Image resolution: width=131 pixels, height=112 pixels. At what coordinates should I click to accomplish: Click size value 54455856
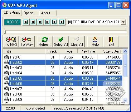(x=113, y=73)
